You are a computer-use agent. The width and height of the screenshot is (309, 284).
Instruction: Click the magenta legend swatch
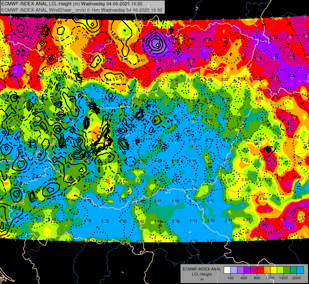tap(254, 270)
